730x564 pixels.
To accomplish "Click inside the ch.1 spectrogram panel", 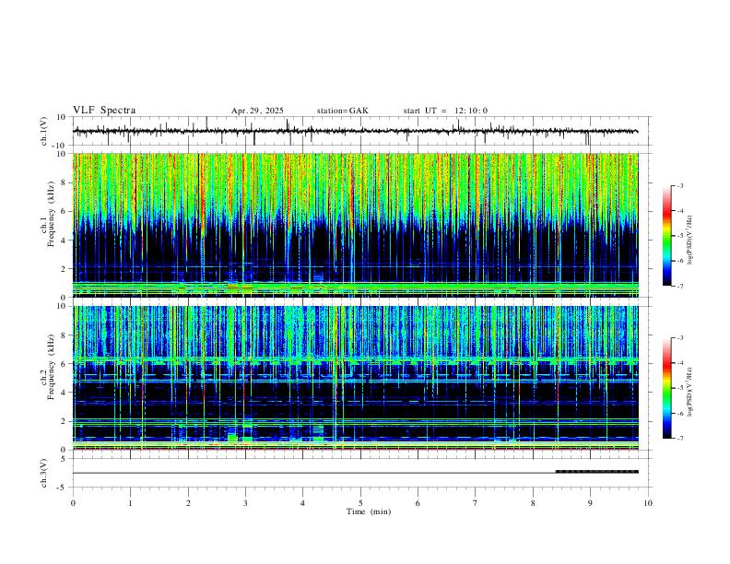I will click(x=356, y=225).
